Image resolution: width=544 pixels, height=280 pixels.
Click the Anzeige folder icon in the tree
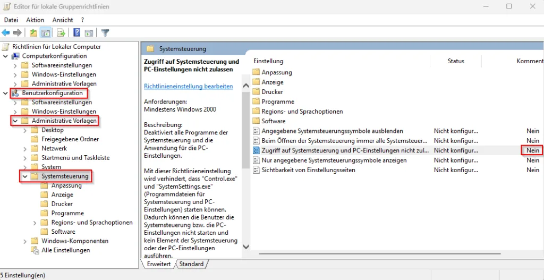[45, 194]
